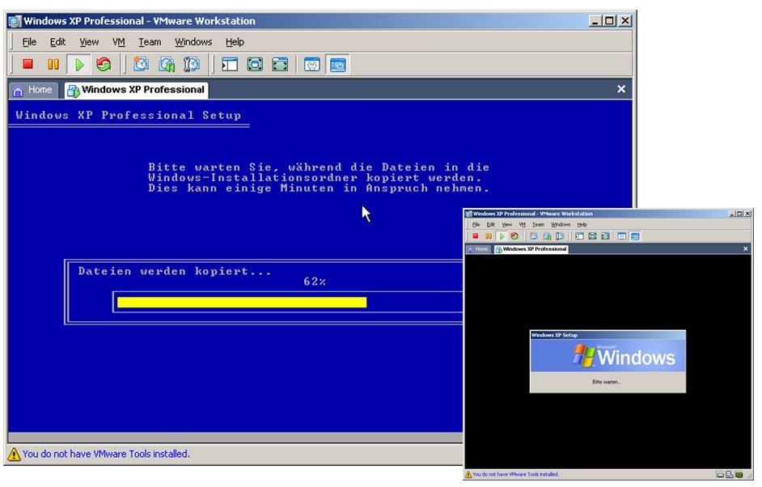Click the red Power Off button in the black splash window

(x=476, y=236)
